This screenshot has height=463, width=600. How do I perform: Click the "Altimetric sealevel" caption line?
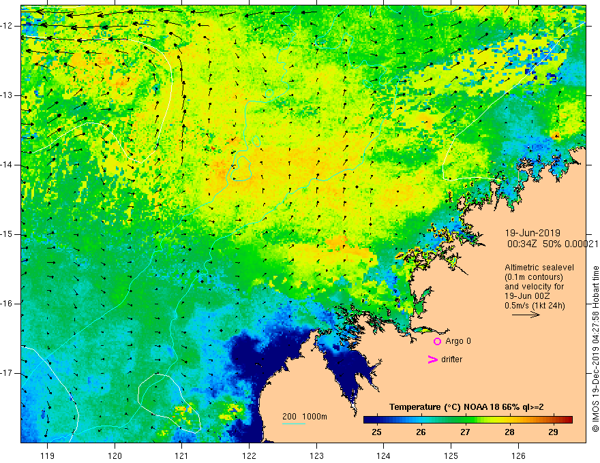[539, 268]
